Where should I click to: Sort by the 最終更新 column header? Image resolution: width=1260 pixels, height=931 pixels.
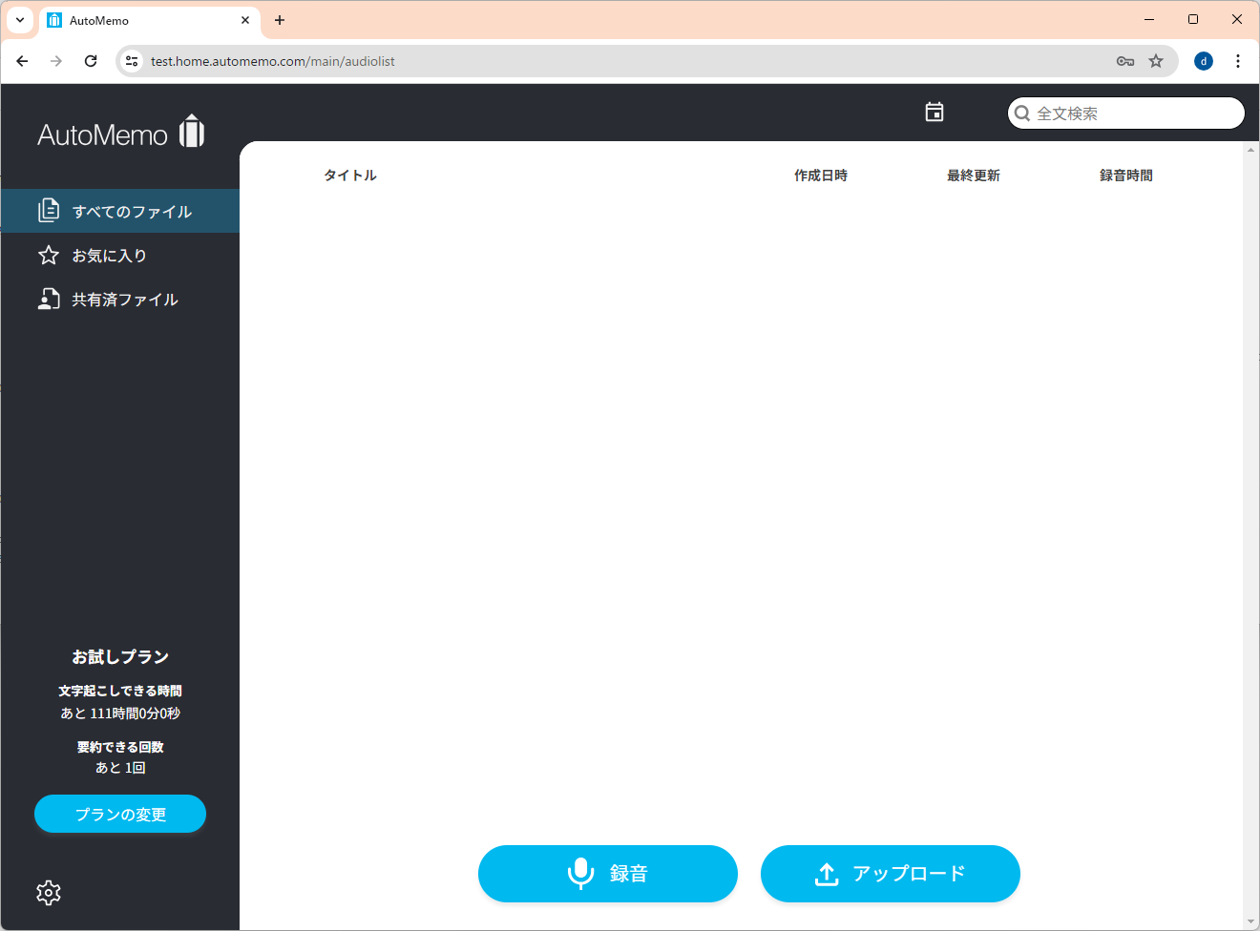point(974,176)
